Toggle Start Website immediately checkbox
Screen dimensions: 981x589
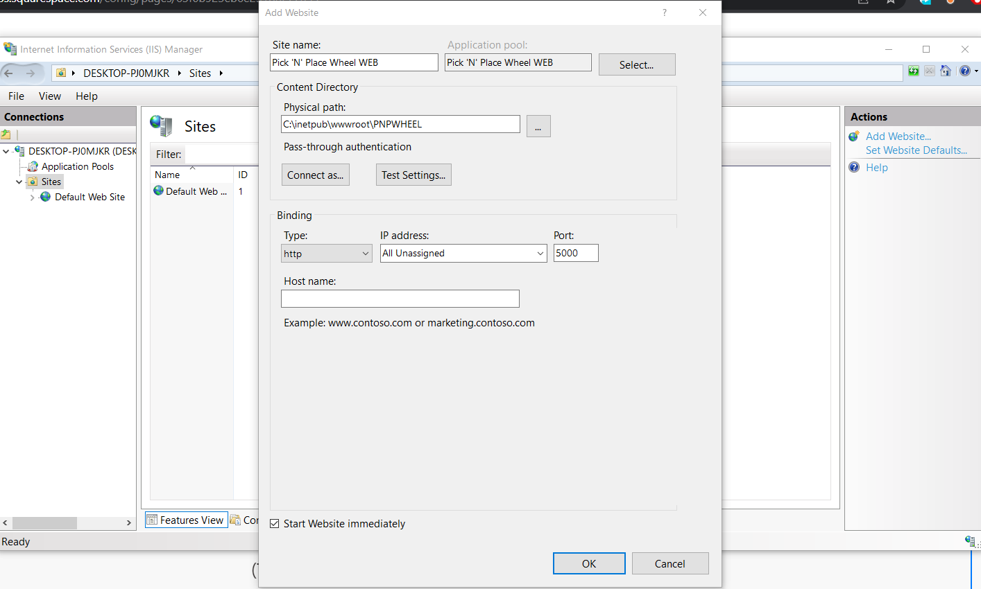tap(275, 524)
